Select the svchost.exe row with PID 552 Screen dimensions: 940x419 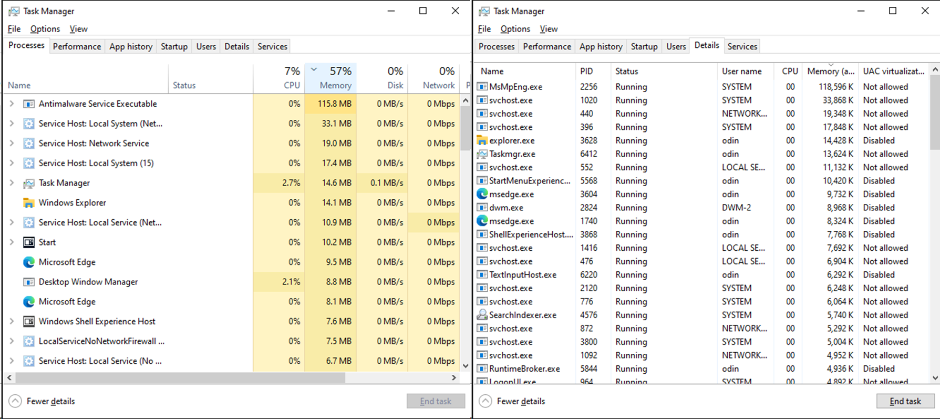(702, 167)
